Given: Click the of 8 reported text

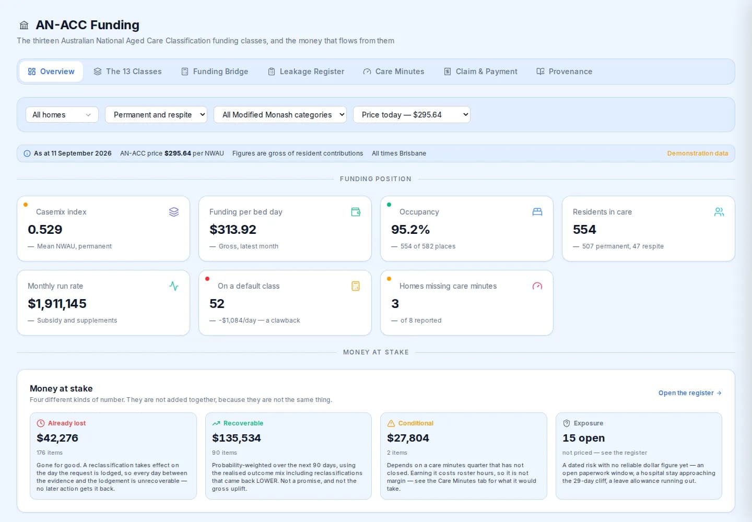Looking at the screenshot, I should click(421, 321).
